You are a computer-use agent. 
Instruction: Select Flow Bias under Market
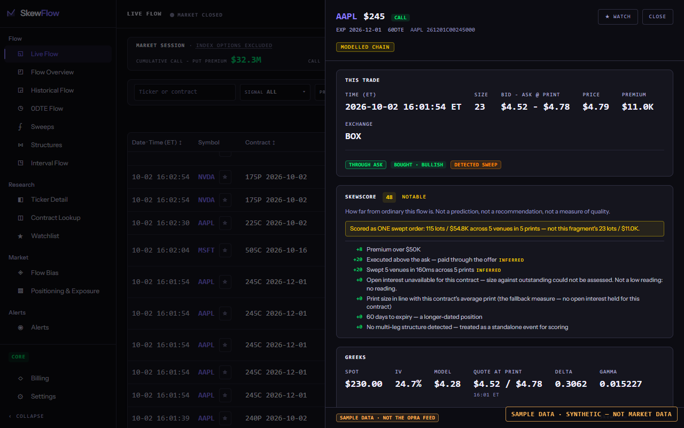pos(58,273)
